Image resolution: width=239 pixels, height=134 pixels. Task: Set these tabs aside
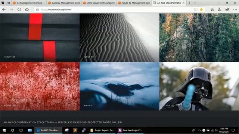pyautogui.click(x=9, y=3)
